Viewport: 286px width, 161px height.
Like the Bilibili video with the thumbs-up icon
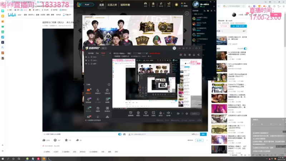(x=44, y=140)
